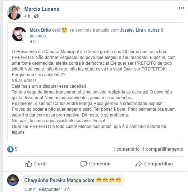Click the public globe privacy icon

point(36,16)
